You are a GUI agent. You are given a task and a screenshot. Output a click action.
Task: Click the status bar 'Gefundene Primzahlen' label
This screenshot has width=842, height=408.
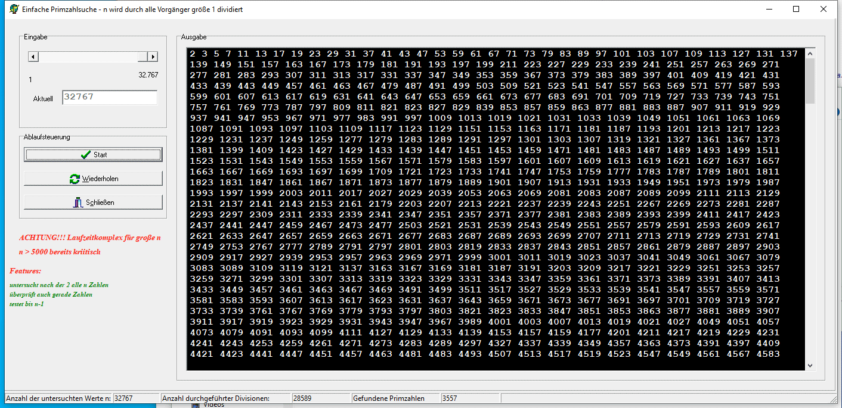tap(389, 398)
